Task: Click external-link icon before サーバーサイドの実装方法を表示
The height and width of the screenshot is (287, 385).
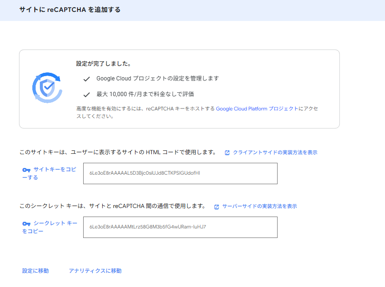Action: [x=216, y=207]
